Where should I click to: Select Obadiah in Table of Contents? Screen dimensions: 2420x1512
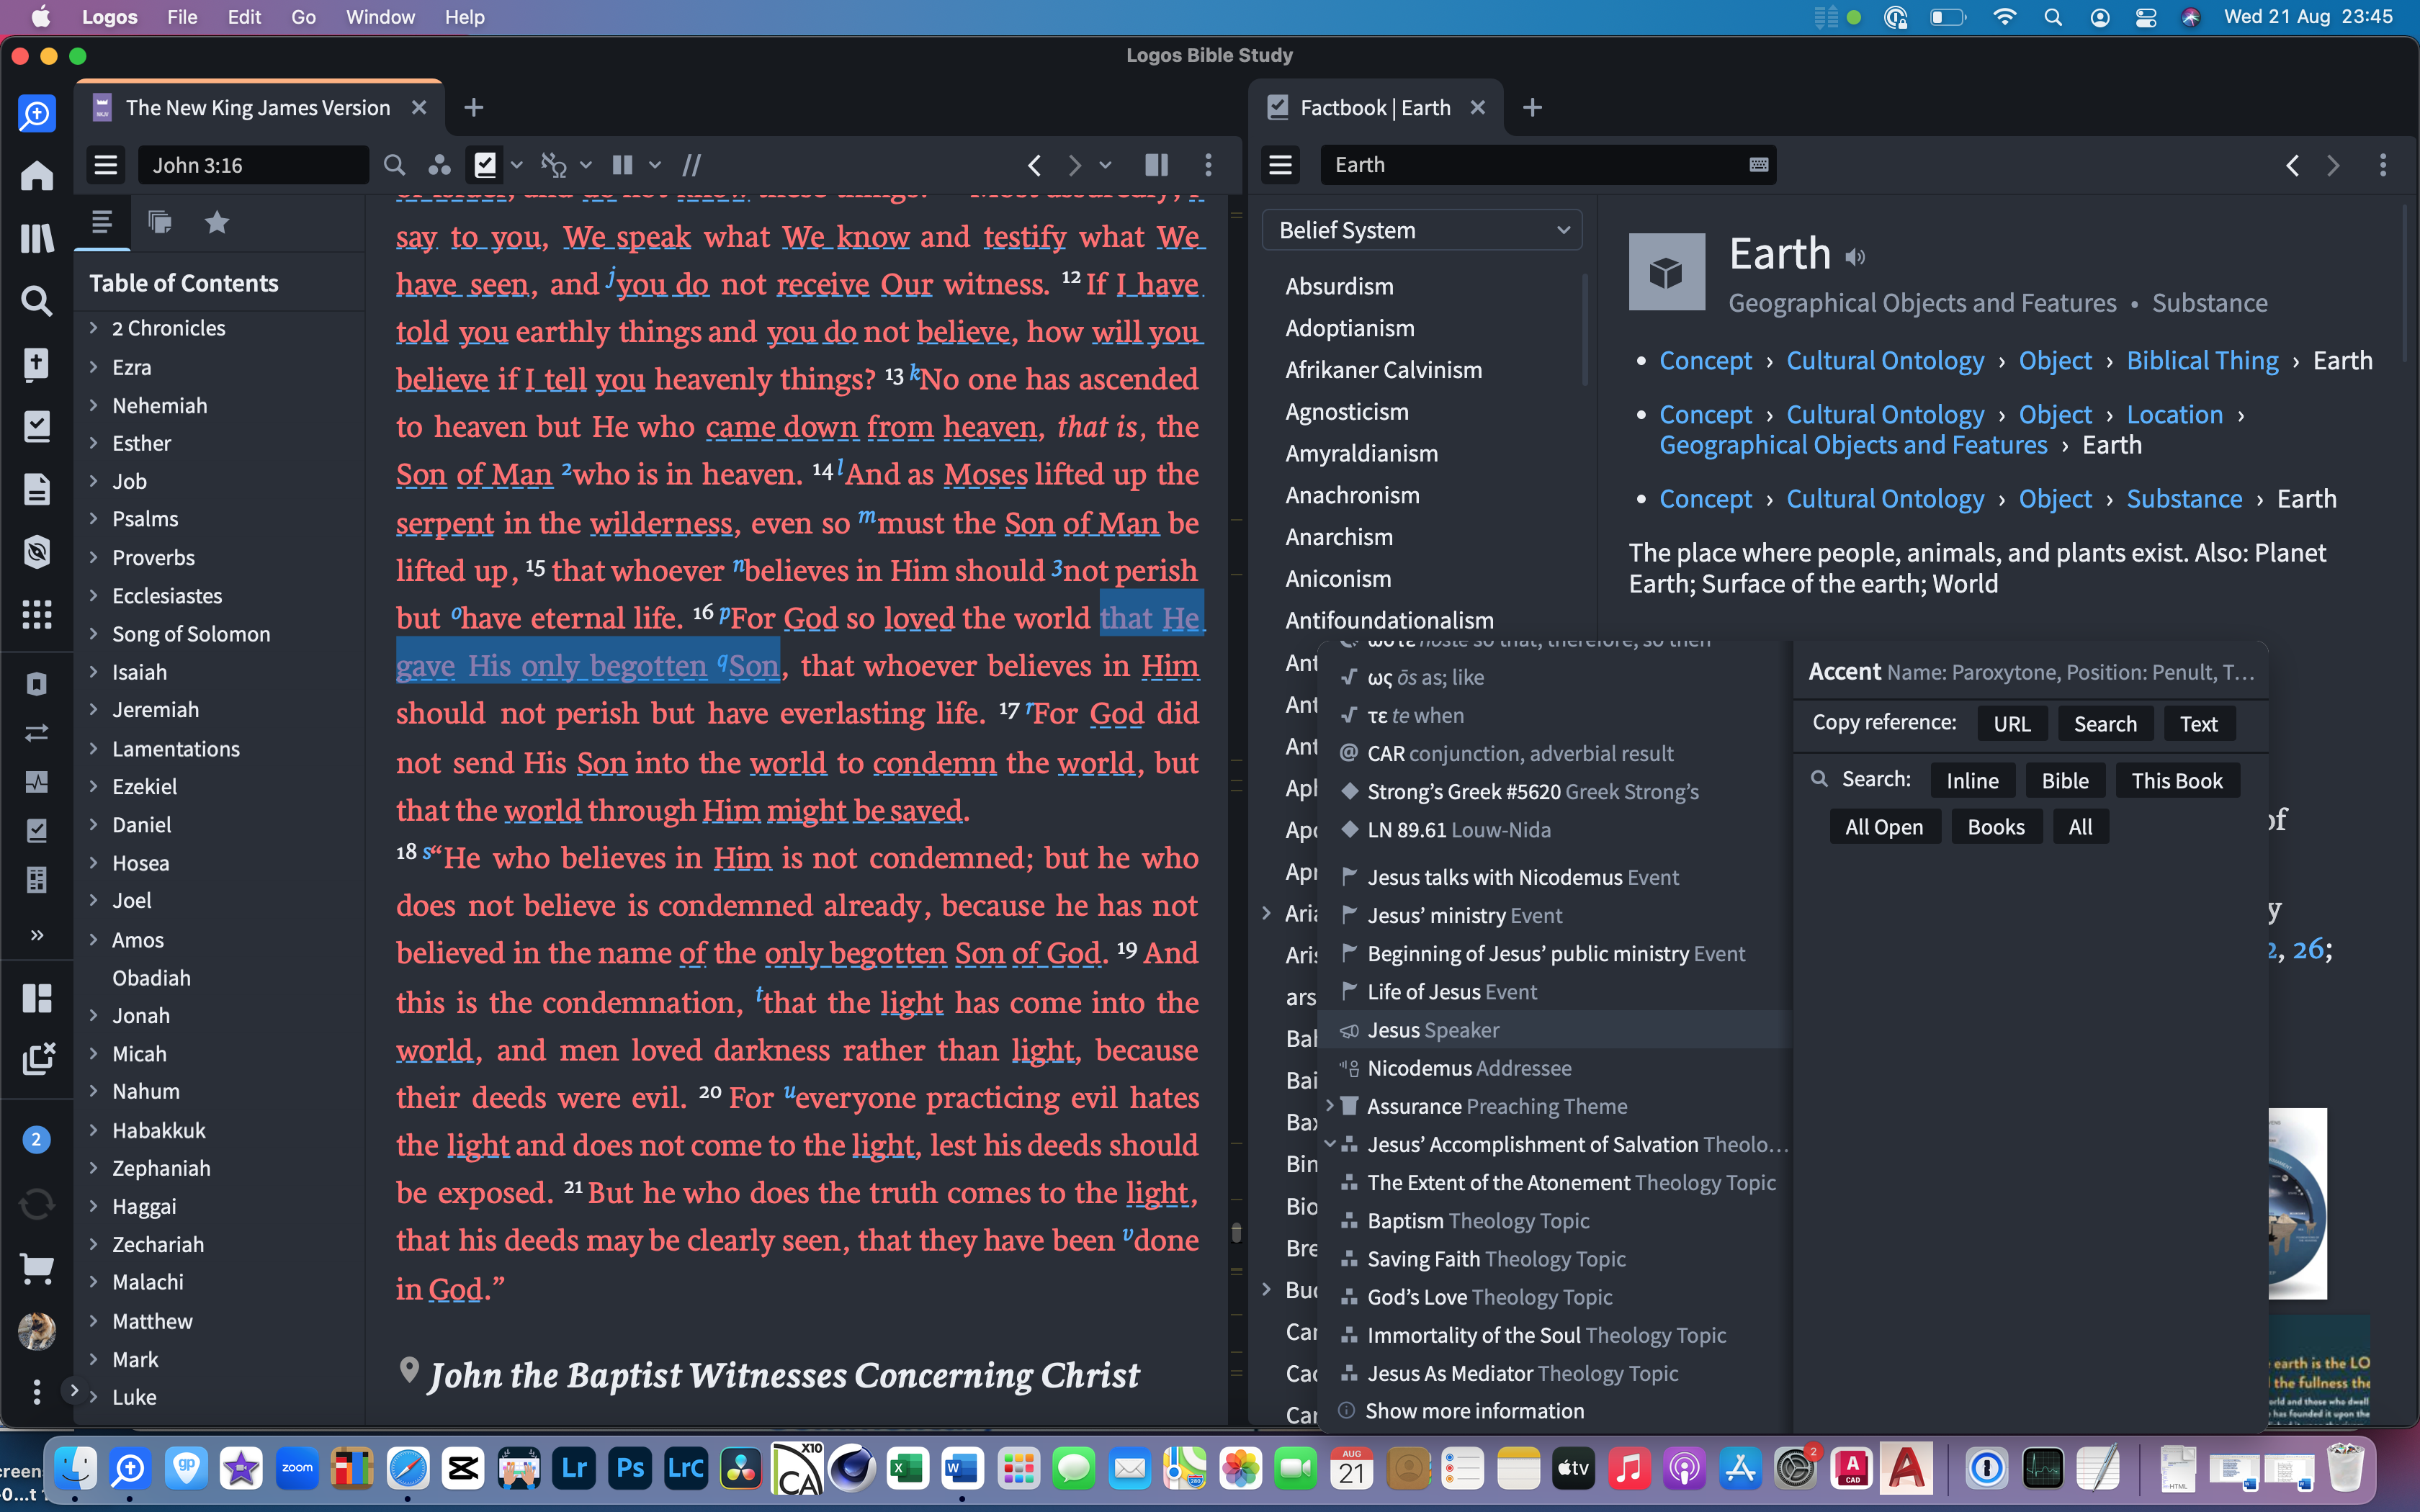pos(151,977)
